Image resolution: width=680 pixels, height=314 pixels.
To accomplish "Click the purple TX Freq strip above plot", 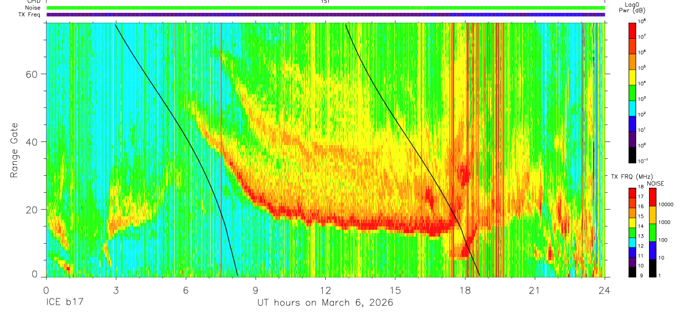I will click(326, 14).
